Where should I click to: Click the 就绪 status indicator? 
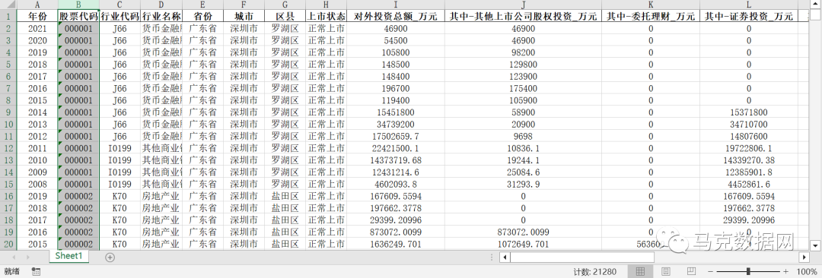[x=11, y=271]
